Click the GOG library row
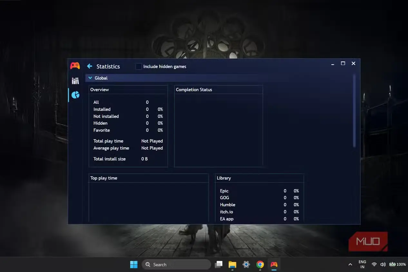Screen dimensions: 408x272 click(259, 198)
